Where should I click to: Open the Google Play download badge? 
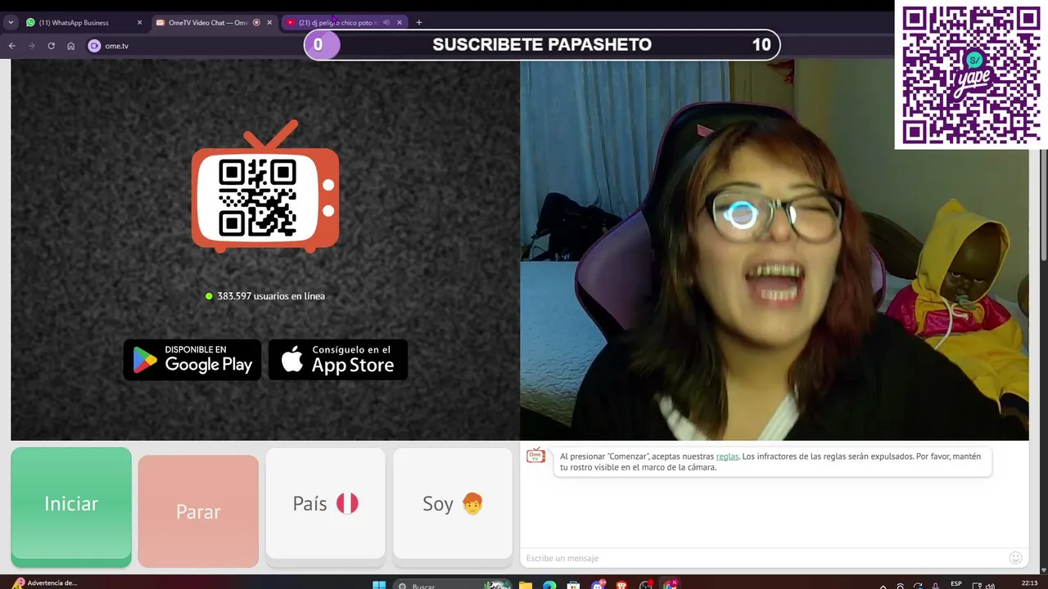point(192,360)
